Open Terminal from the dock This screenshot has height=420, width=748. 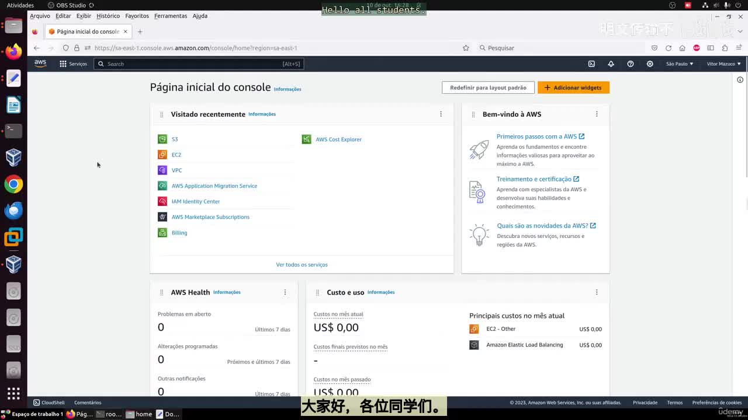[x=13, y=131]
